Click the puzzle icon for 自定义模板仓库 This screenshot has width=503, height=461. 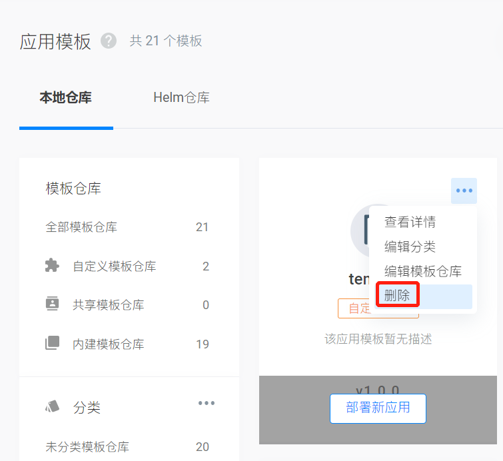pos(52,266)
